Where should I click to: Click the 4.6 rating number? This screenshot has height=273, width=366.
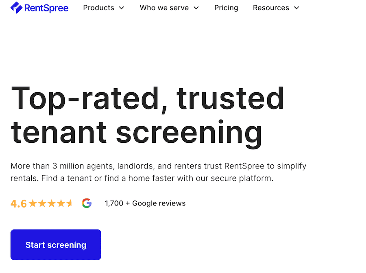pyautogui.click(x=19, y=204)
